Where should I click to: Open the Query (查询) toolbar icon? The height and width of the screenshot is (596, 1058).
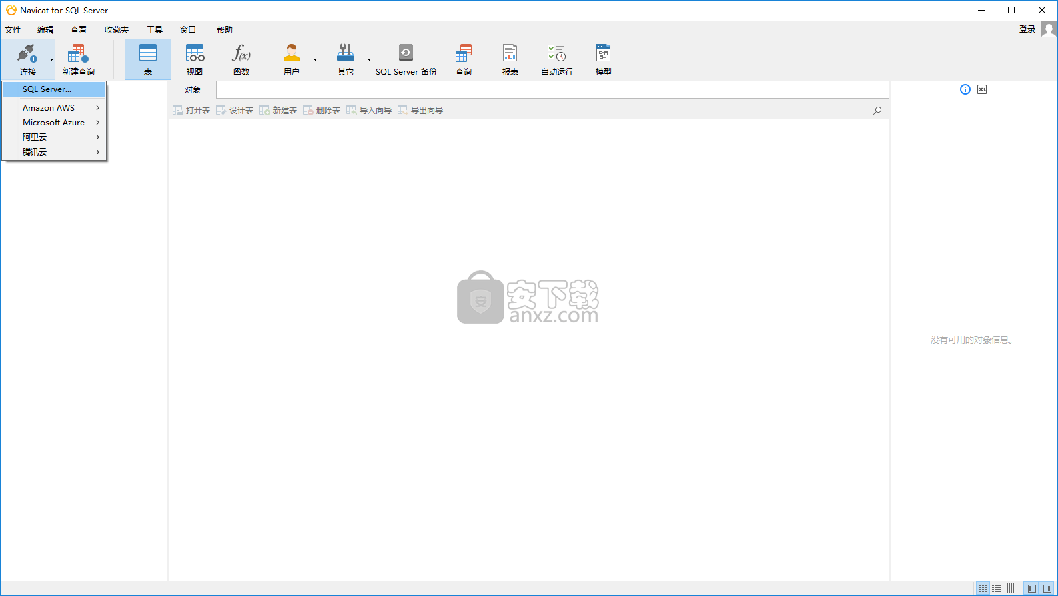coord(464,59)
